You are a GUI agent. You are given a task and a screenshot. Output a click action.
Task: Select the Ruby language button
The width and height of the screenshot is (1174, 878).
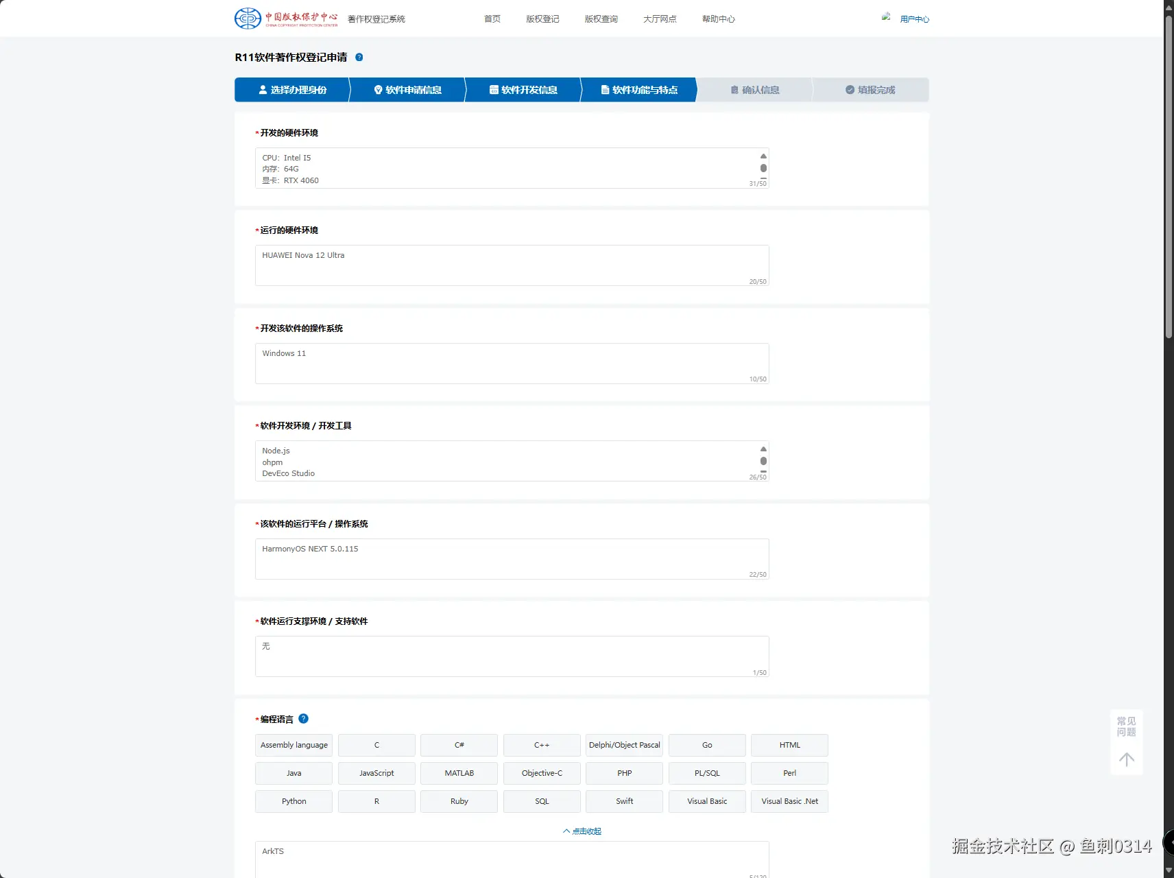[459, 801]
